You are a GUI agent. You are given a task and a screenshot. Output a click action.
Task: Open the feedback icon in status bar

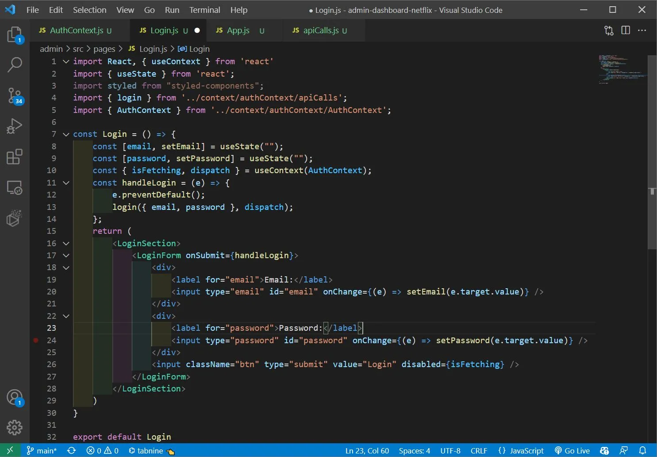[624, 450]
